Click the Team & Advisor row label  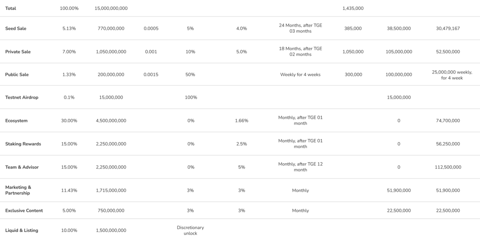pos(22,167)
